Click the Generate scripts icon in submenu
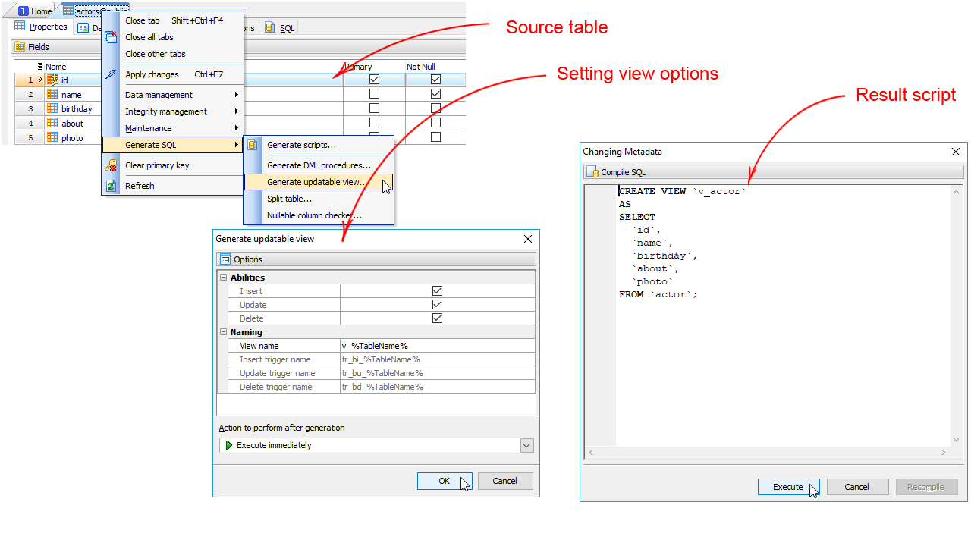The width and height of the screenshot is (971, 546). pos(253,145)
